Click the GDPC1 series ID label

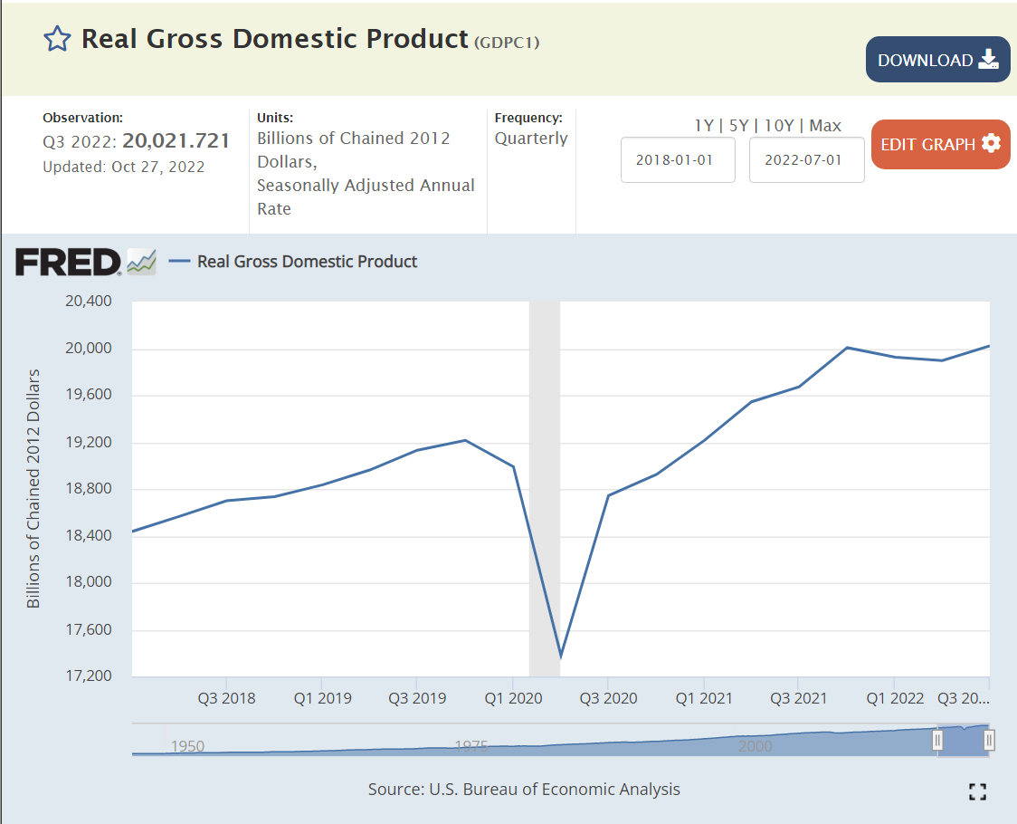[507, 42]
